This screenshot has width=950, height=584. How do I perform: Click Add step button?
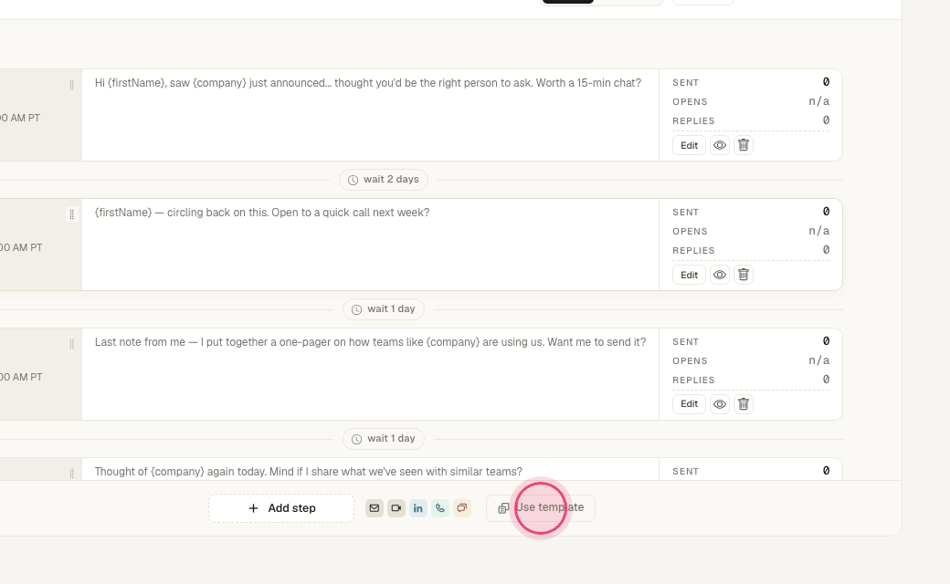[281, 508]
